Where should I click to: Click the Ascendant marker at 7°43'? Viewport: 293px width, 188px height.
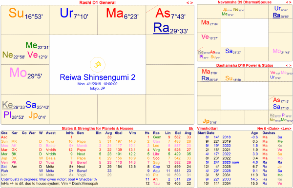(x=163, y=13)
